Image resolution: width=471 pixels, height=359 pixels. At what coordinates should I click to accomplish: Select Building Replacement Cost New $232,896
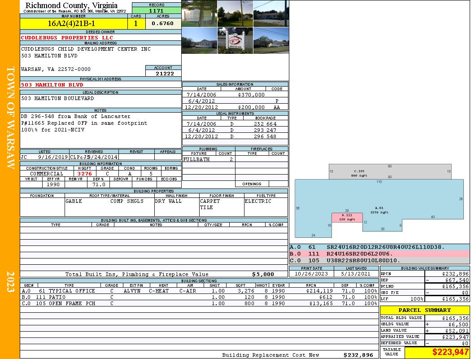tap(358, 355)
